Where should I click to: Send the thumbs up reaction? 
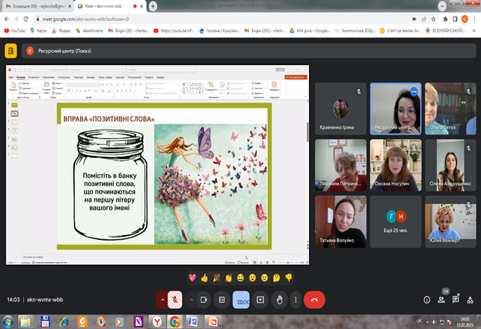pyautogui.click(x=204, y=278)
